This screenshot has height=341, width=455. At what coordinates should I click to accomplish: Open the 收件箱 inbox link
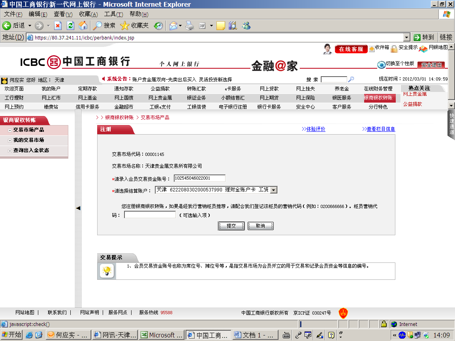[x=382, y=47]
